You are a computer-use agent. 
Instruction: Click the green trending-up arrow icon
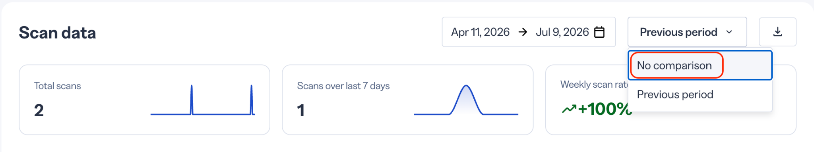(569, 109)
